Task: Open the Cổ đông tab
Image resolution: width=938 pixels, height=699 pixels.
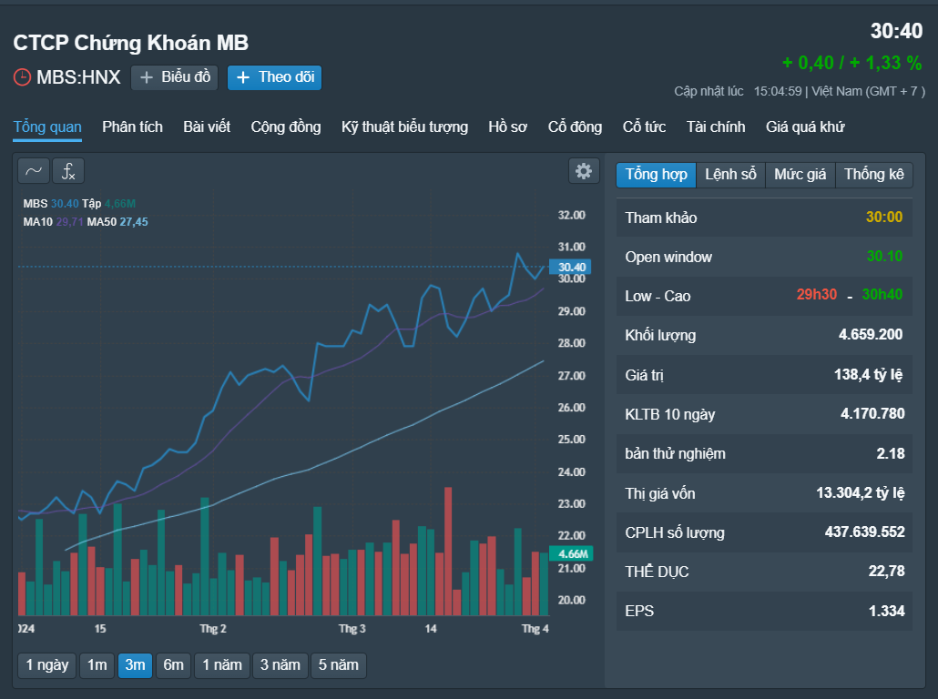Action: point(575,127)
